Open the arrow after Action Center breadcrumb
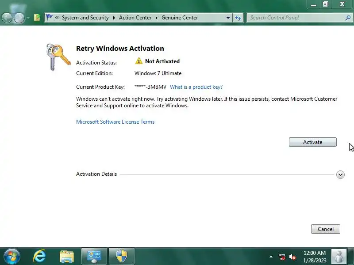Viewport: 354px width, 265px height. coord(157,18)
